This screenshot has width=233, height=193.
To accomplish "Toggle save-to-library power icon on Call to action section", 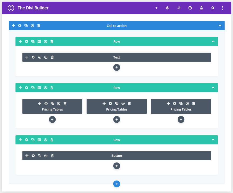I will (x=32, y=26).
